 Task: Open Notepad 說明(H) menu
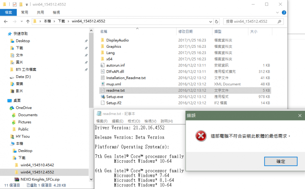(x=167, y=121)
